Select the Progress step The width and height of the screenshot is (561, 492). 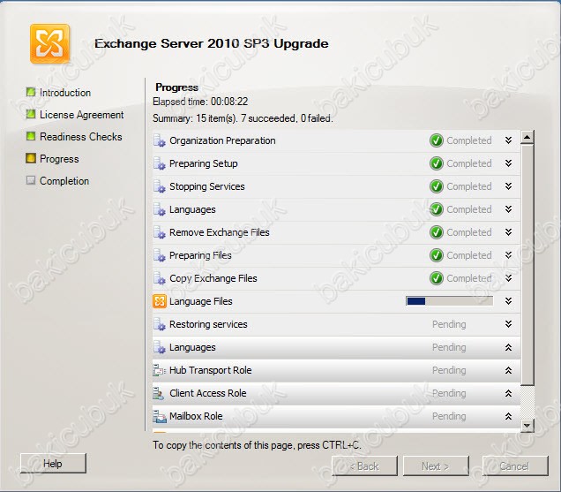tap(59, 159)
